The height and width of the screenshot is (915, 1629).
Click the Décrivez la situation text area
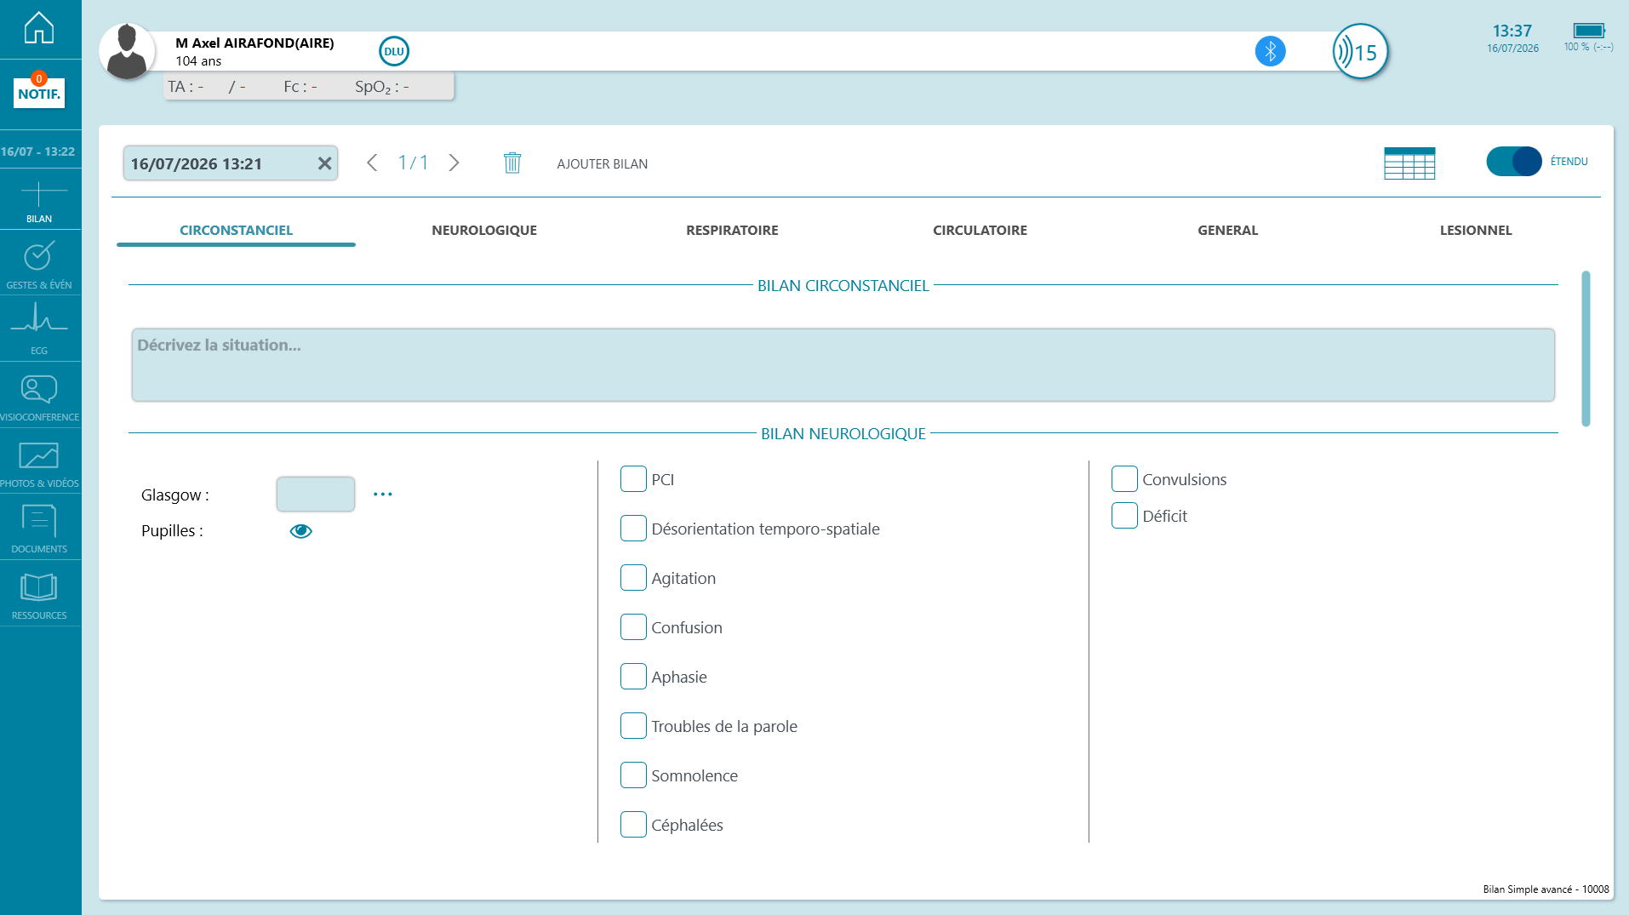click(x=843, y=365)
